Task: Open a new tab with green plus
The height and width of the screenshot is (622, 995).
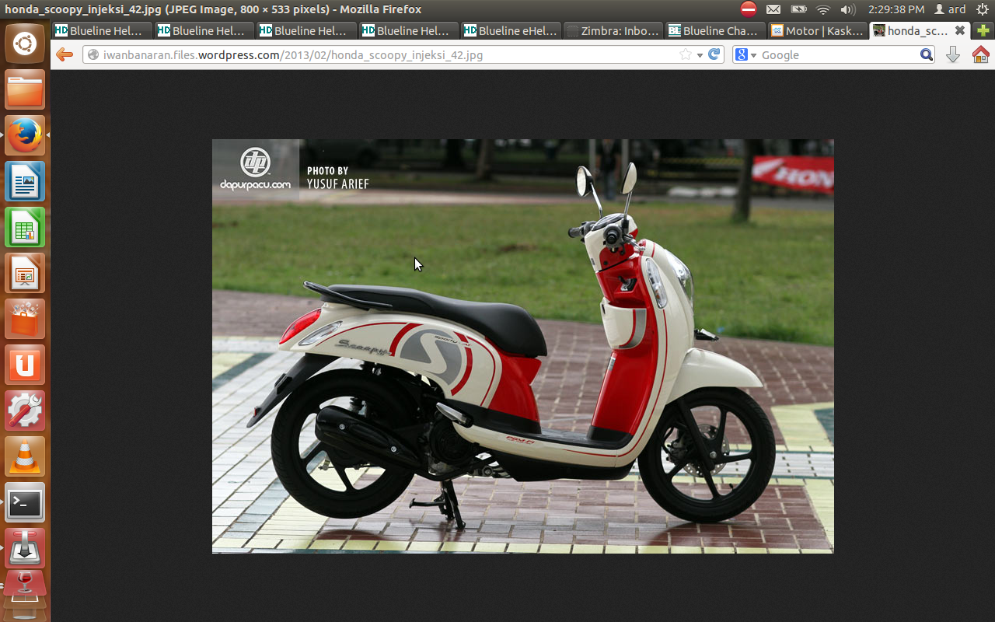Action: coord(983,30)
